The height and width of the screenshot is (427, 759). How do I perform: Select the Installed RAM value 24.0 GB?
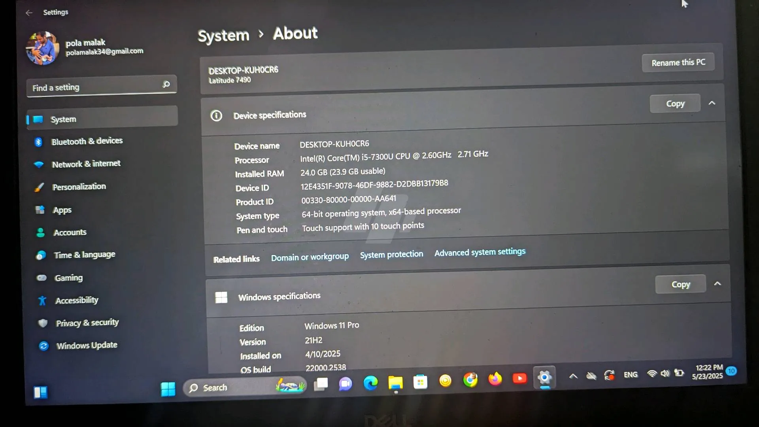click(x=313, y=173)
